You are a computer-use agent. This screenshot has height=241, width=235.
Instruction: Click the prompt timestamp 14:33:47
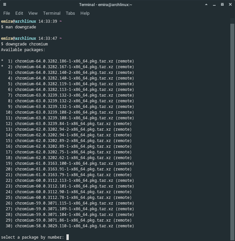[x=48, y=38]
